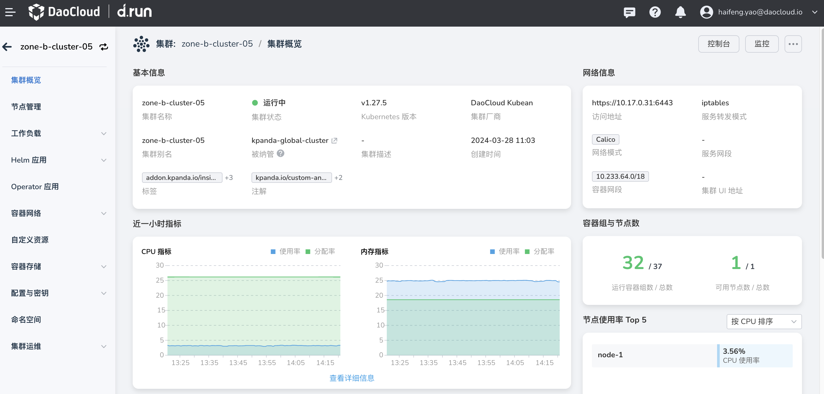This screenshot has height=394, width=824.
Task: Click zone-b-cluster-05 in the breadcrumb
Action: [217, 44]
